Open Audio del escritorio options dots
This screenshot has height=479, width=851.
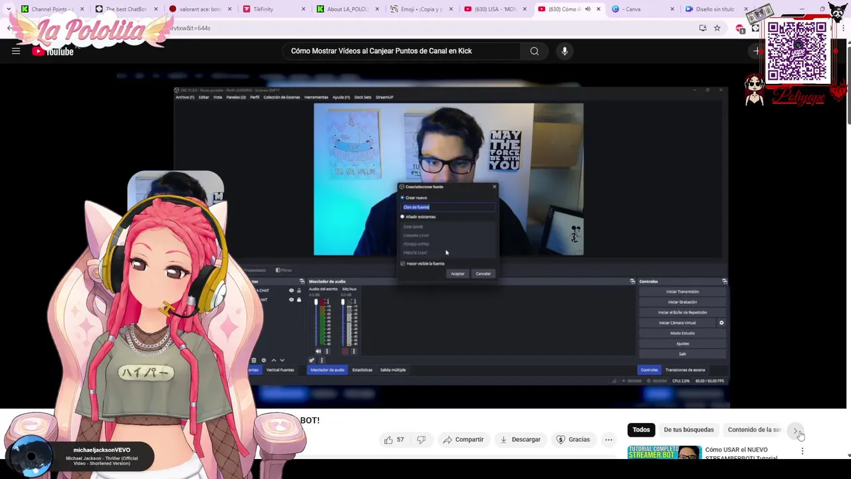(x=327, y=351)
